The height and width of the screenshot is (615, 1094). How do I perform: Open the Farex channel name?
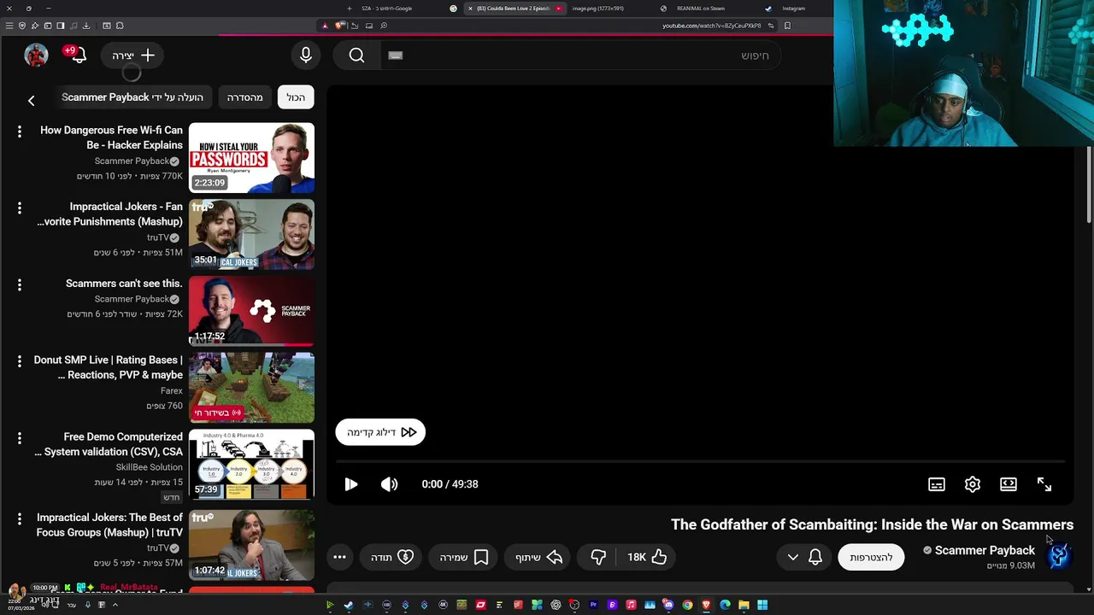pos(171,390)
